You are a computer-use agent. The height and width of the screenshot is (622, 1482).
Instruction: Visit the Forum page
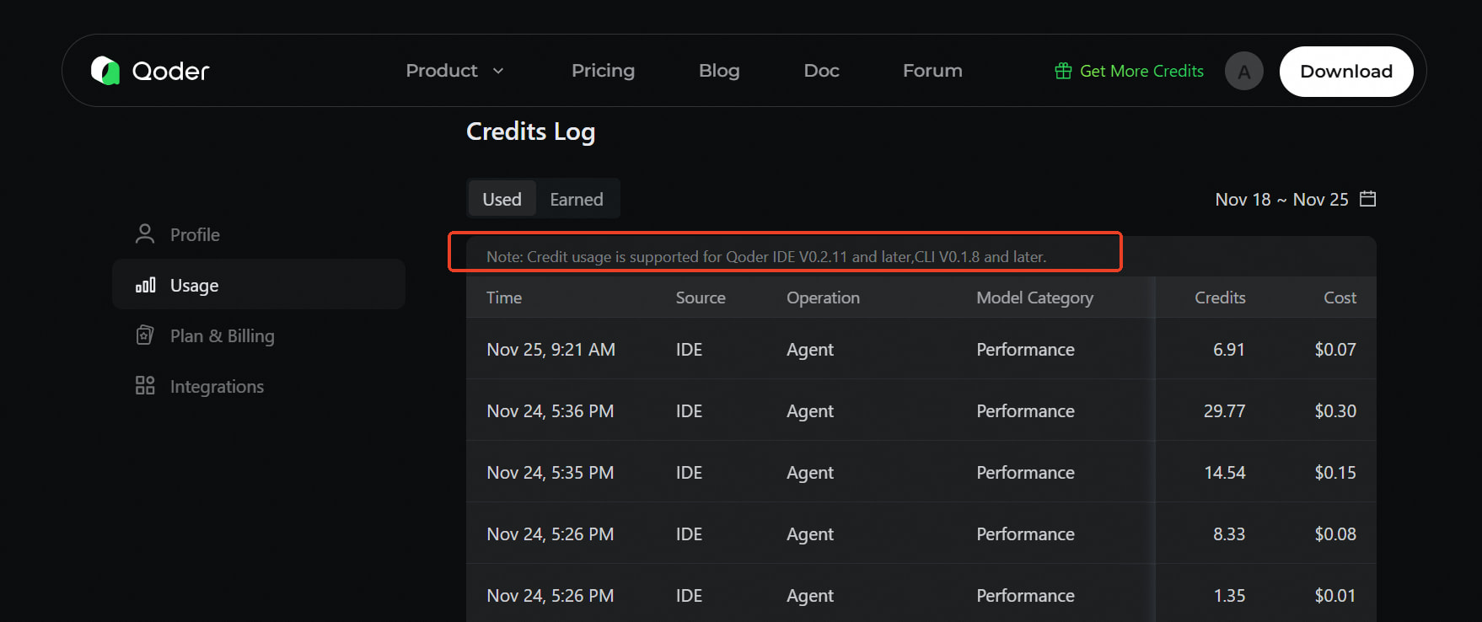coord(932,71)
